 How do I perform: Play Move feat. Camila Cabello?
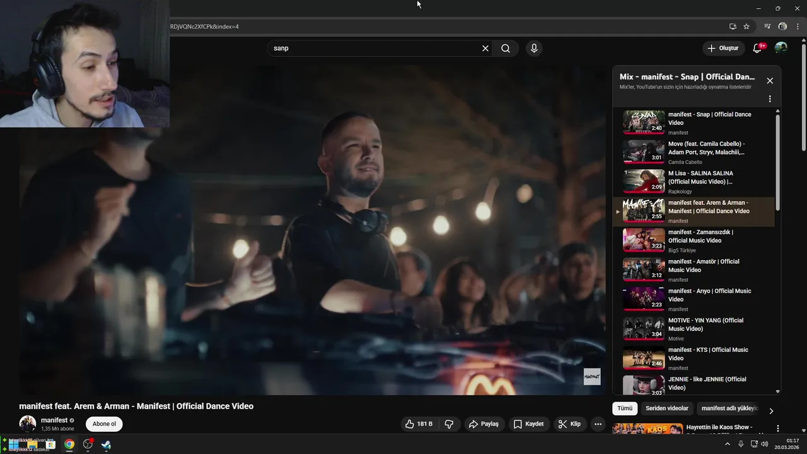(694, 153)
